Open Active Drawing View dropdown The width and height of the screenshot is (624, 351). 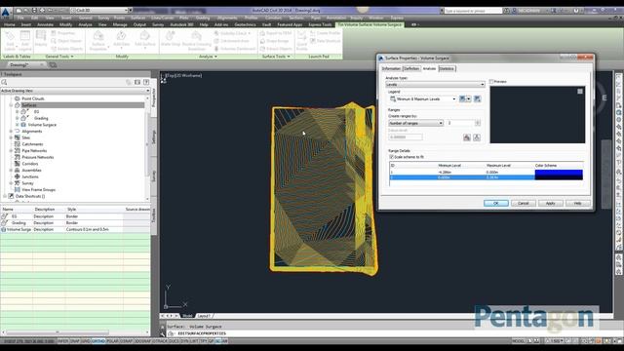tap(75, 91)
